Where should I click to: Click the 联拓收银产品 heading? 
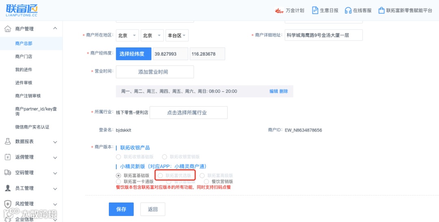click(x=135, y=148)
